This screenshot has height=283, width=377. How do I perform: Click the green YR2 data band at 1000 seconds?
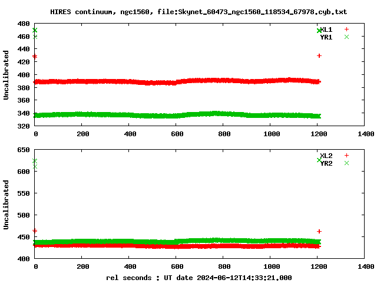coord(270,241)
